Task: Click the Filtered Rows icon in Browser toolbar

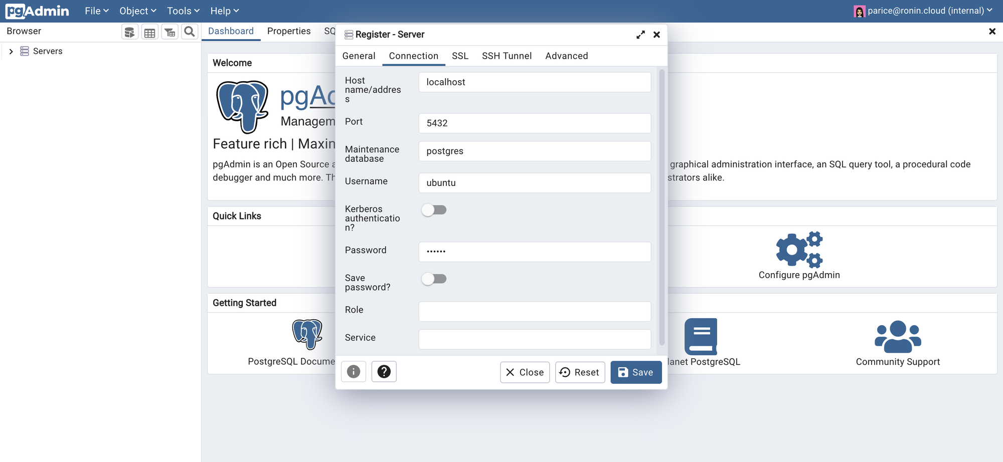Action: tap(170, 33)
